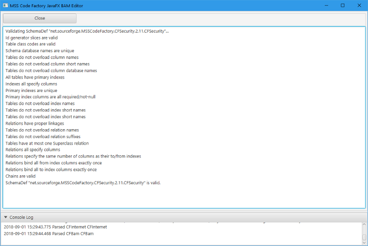Click the final 'CFSecurity is valid' line
The width and height of the screenshot is (368, 246).
tap(83, 182)
